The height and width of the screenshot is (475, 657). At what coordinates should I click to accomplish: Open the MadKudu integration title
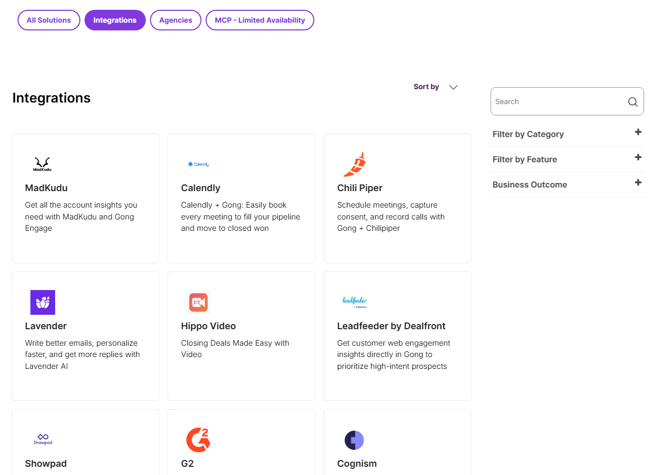(x=46, y=188)
